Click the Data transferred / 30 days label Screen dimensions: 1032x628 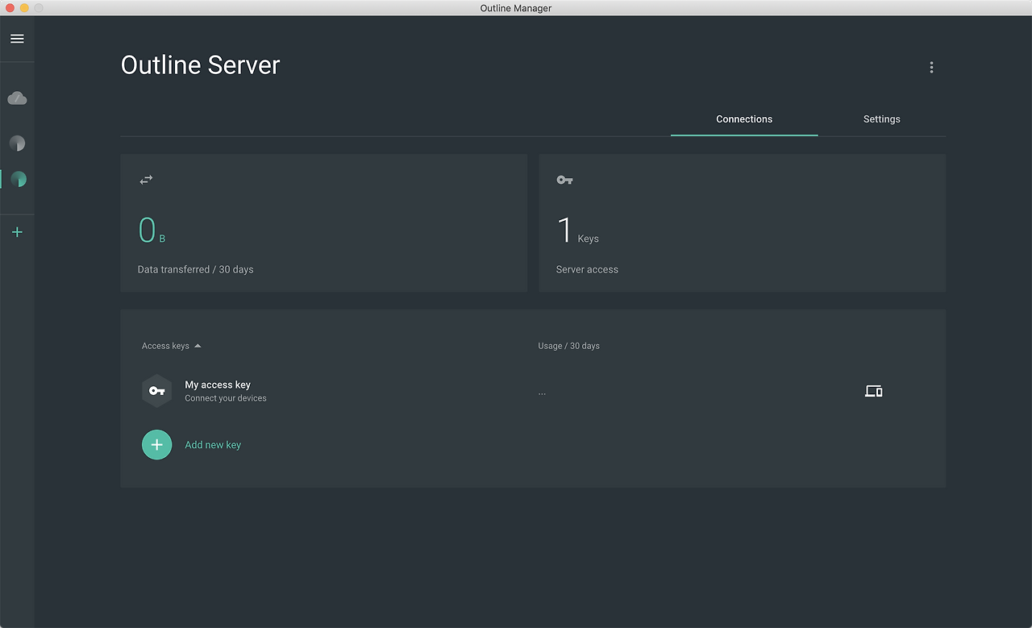point(196,269)
